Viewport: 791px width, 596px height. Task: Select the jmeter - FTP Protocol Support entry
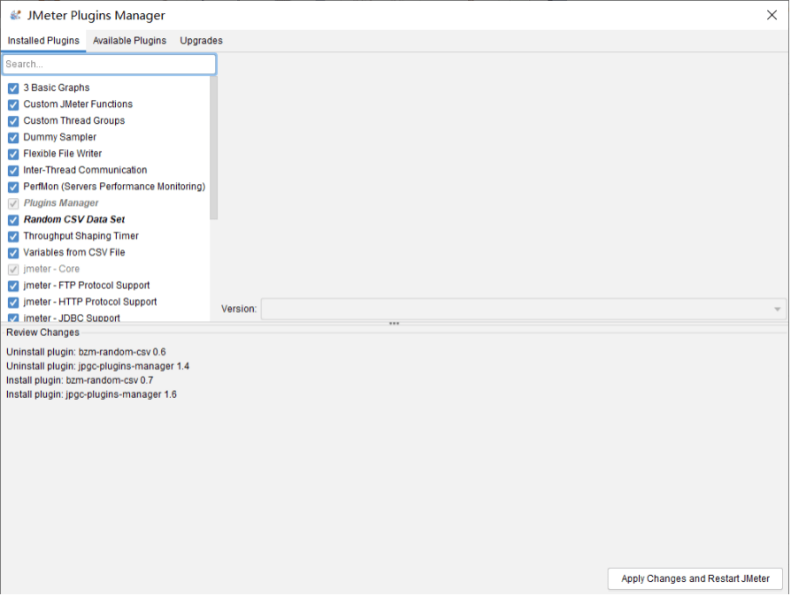tap(87, 286)
